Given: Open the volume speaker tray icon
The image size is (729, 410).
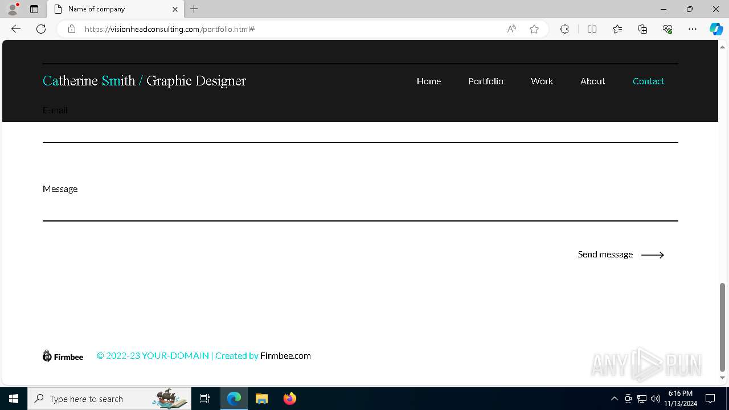Looking at the screenshot, I should point(656,399).
